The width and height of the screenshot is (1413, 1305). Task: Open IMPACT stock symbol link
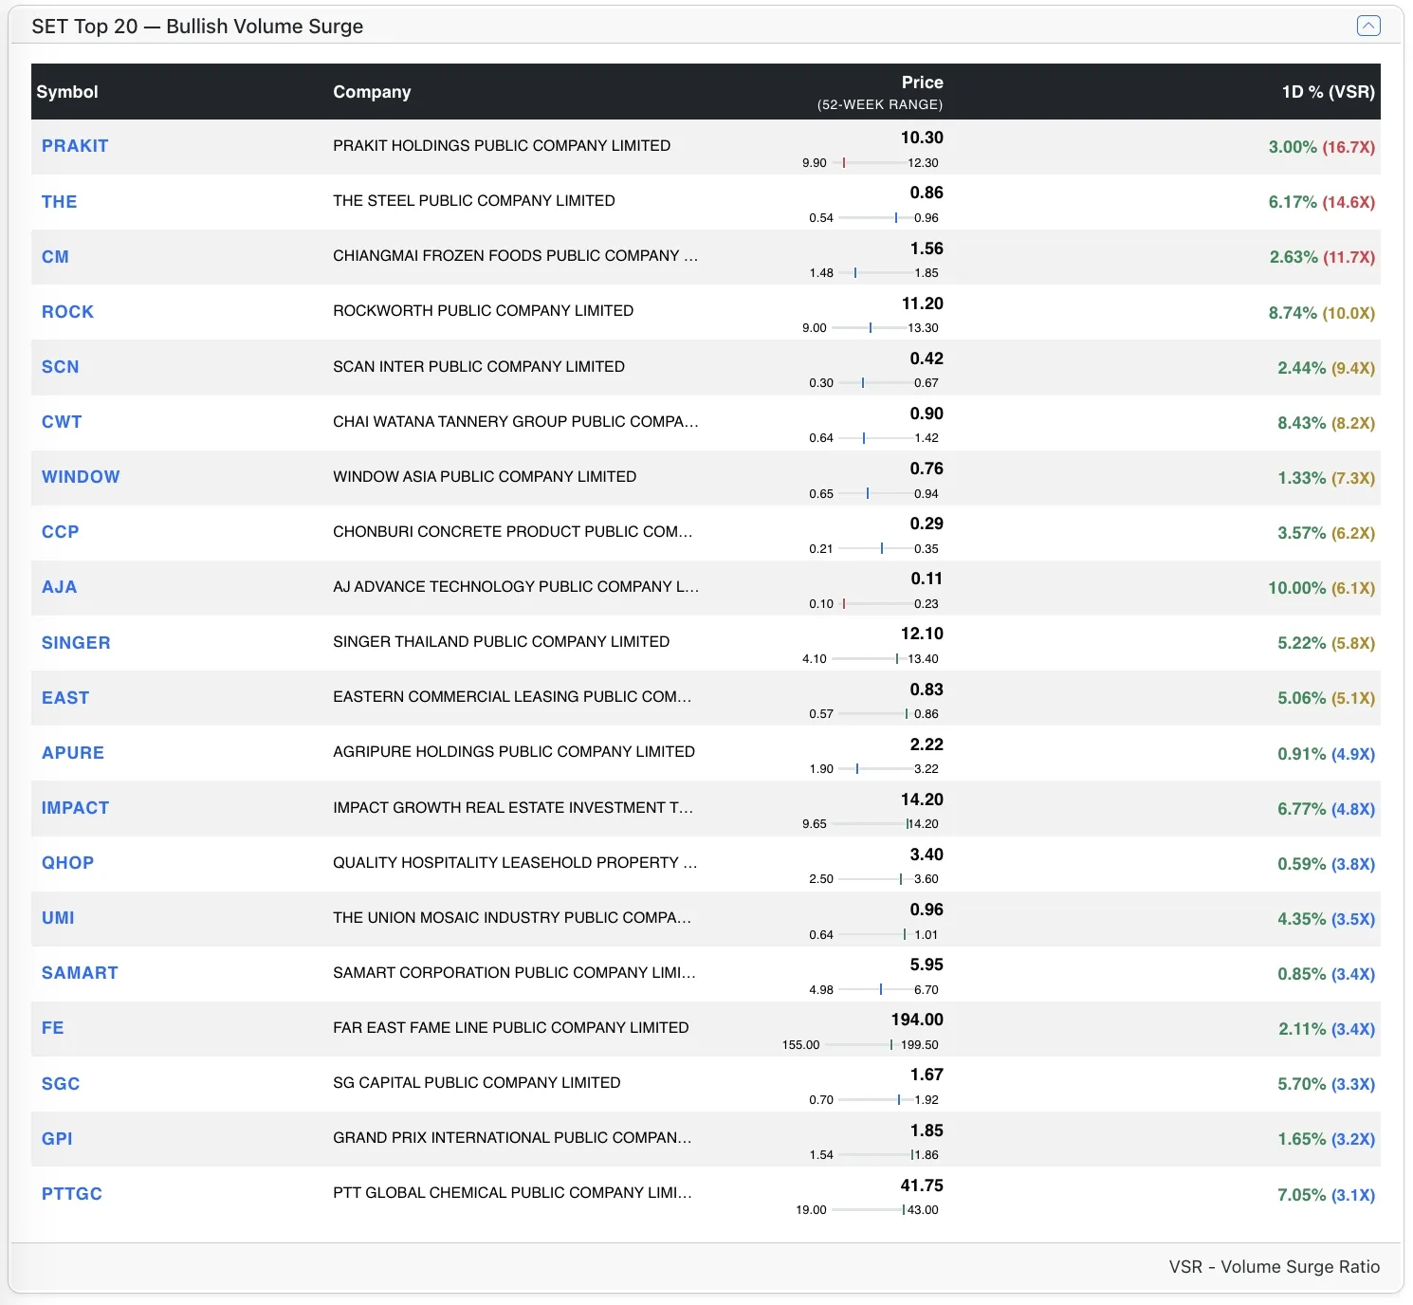[75, 807]
